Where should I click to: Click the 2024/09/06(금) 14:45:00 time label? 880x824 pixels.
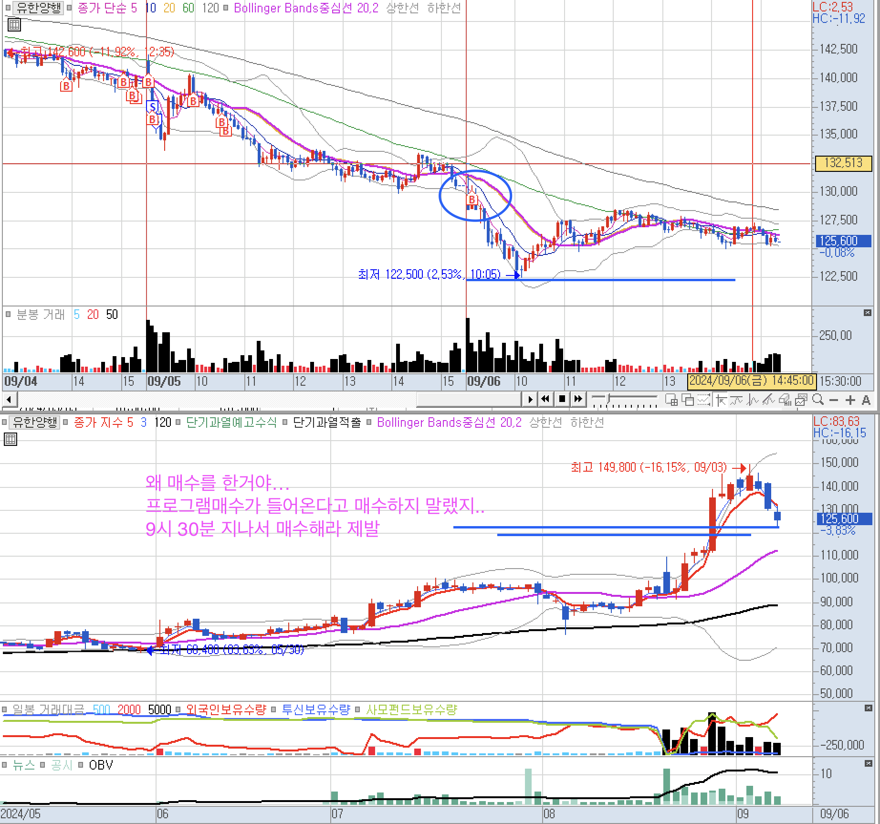(752, 381)
